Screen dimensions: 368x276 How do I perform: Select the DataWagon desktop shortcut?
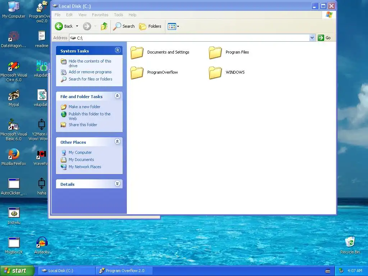pos(14,39)
